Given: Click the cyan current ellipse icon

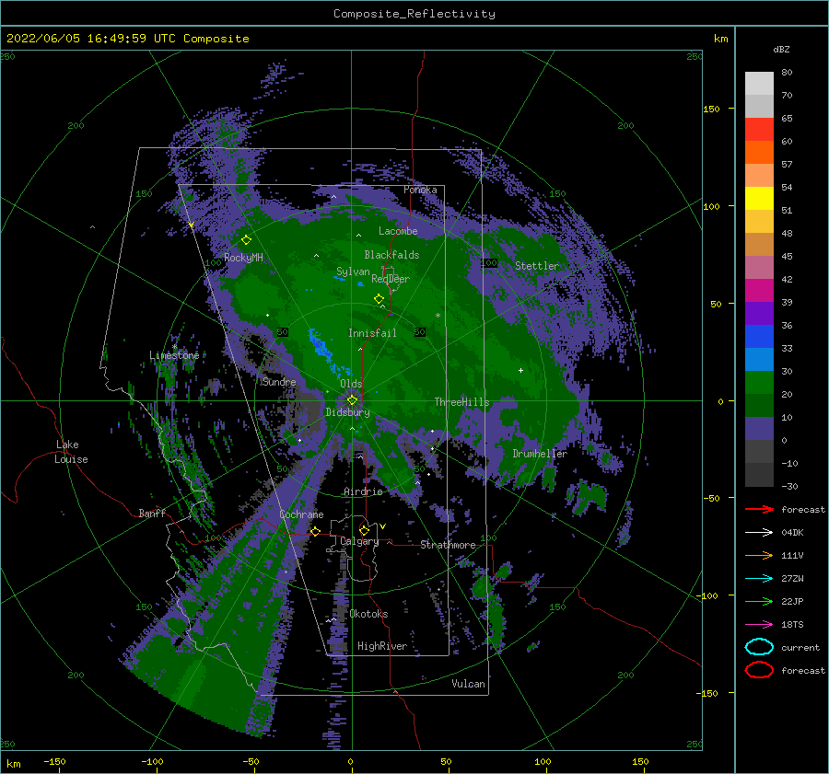Looking at the screenshot, I should tap(759, 647).
